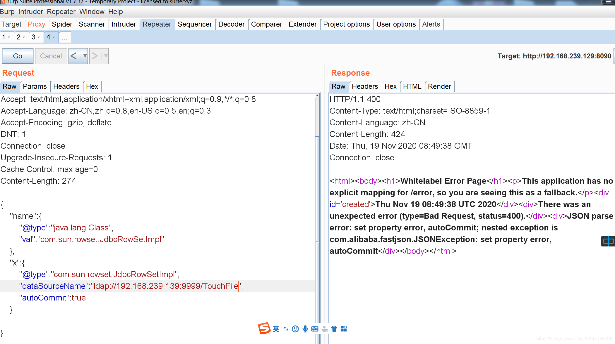The height and width of the screenshot is (344, 615).
Task: Step back to previous request in history
Action: (74, 56)
